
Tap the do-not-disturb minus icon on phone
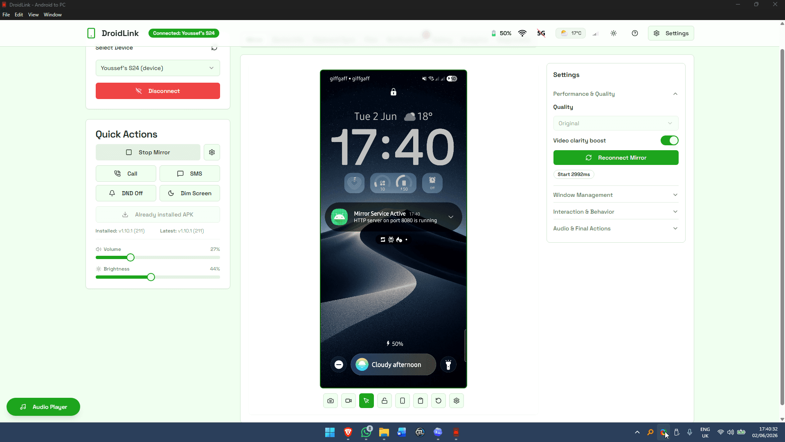coord(339,365)
